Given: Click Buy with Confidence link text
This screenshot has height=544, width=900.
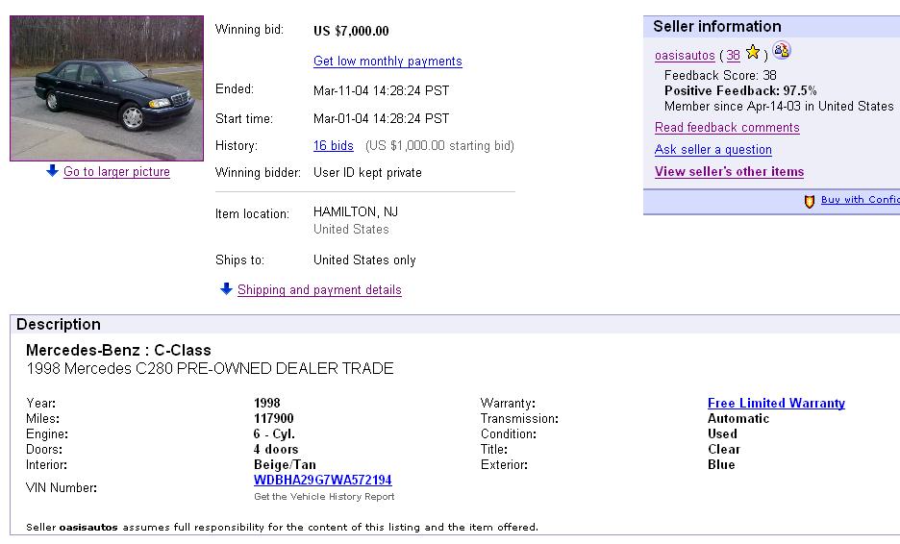Looking at the screenshot, I should [x=861, y=200].
